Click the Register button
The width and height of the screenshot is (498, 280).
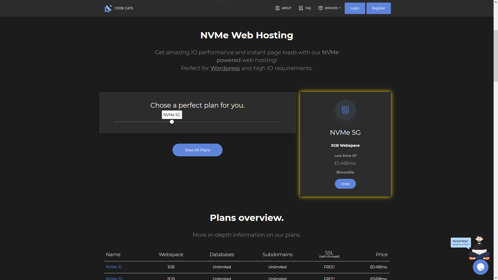(378, 8)
